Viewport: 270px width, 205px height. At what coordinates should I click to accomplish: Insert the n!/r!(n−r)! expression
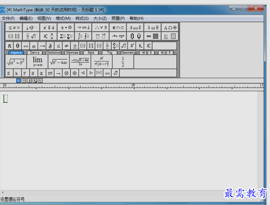pyautogui.click(x=101, y=62)
